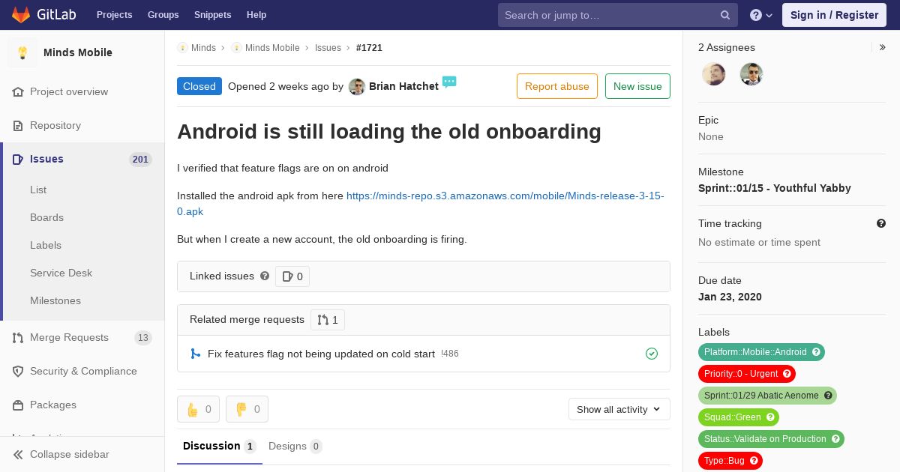
Task: Open the Snippets menu item
Action: (x=213, y=15)
